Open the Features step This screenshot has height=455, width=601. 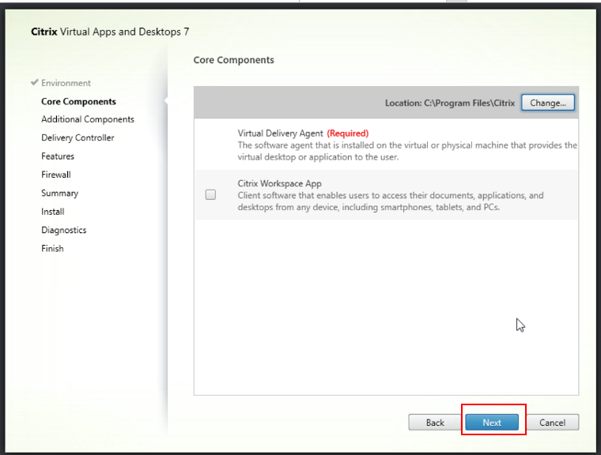pyautogui.click(x=58, y=156)
